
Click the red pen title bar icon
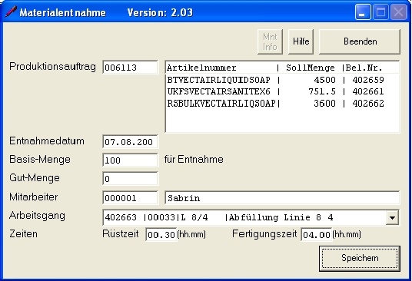(x=11, y=12)
